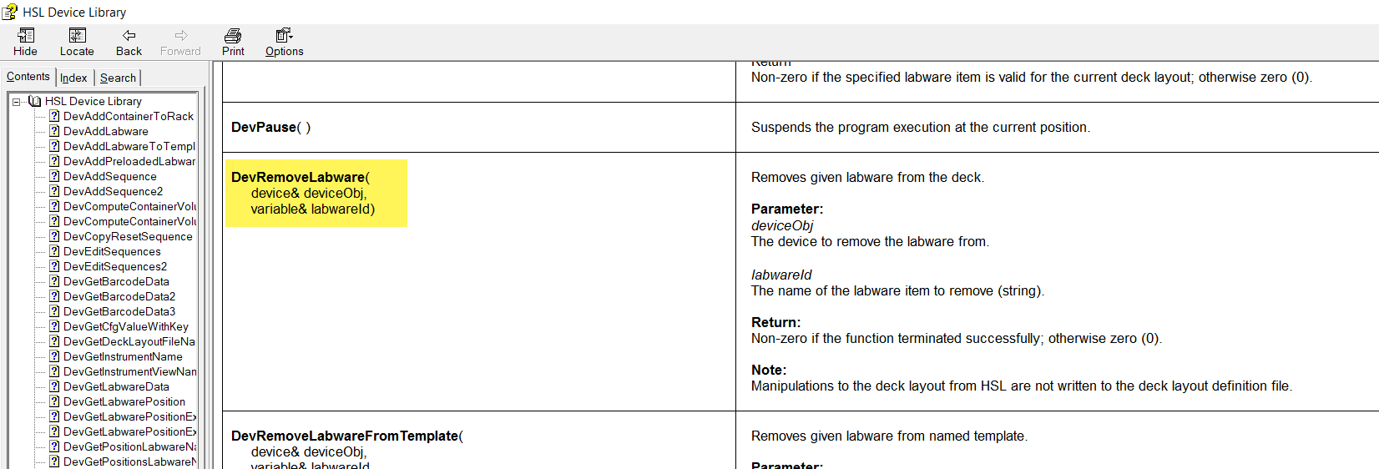Click the help page icon beside DevAddLabware
This screenshot has width=1379, height=469.
pyautogui.click(x=54, y=131)
